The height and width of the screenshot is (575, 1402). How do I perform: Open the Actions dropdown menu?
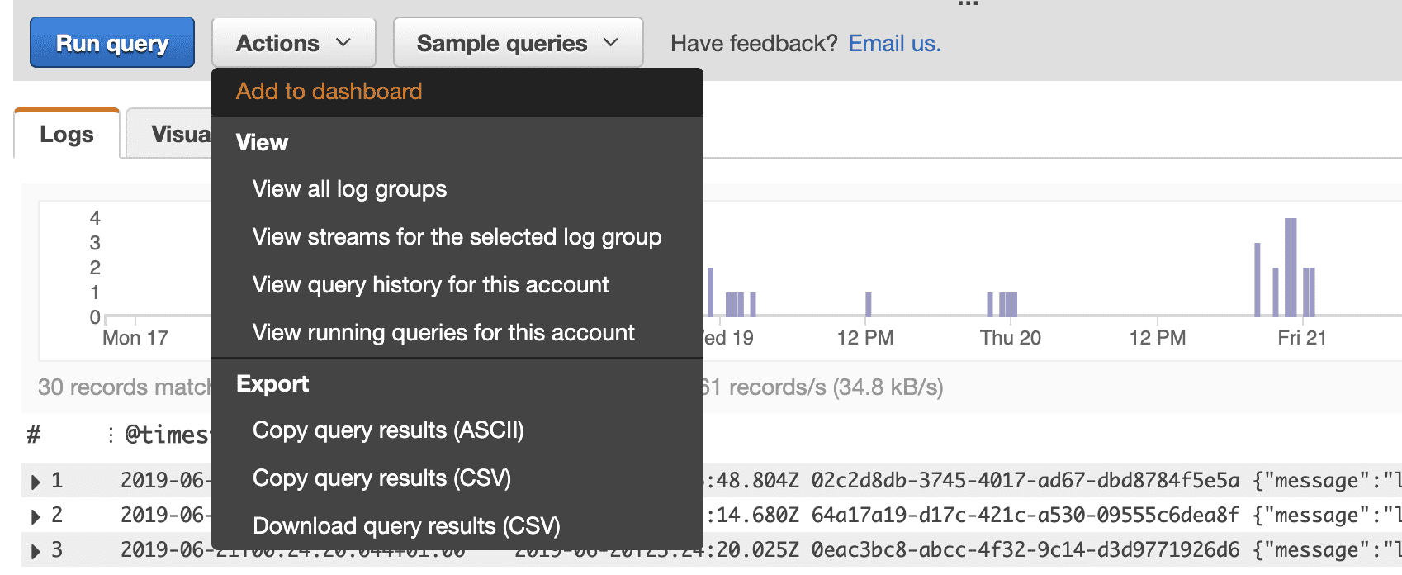click(x=294, y=42)
